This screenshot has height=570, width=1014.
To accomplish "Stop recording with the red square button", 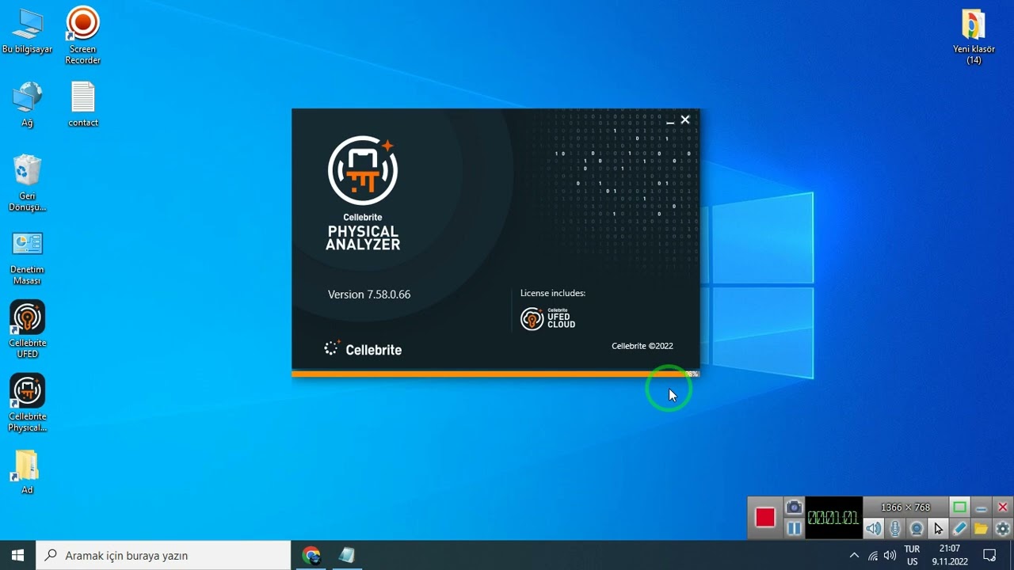I will click(x=764, y=518).
